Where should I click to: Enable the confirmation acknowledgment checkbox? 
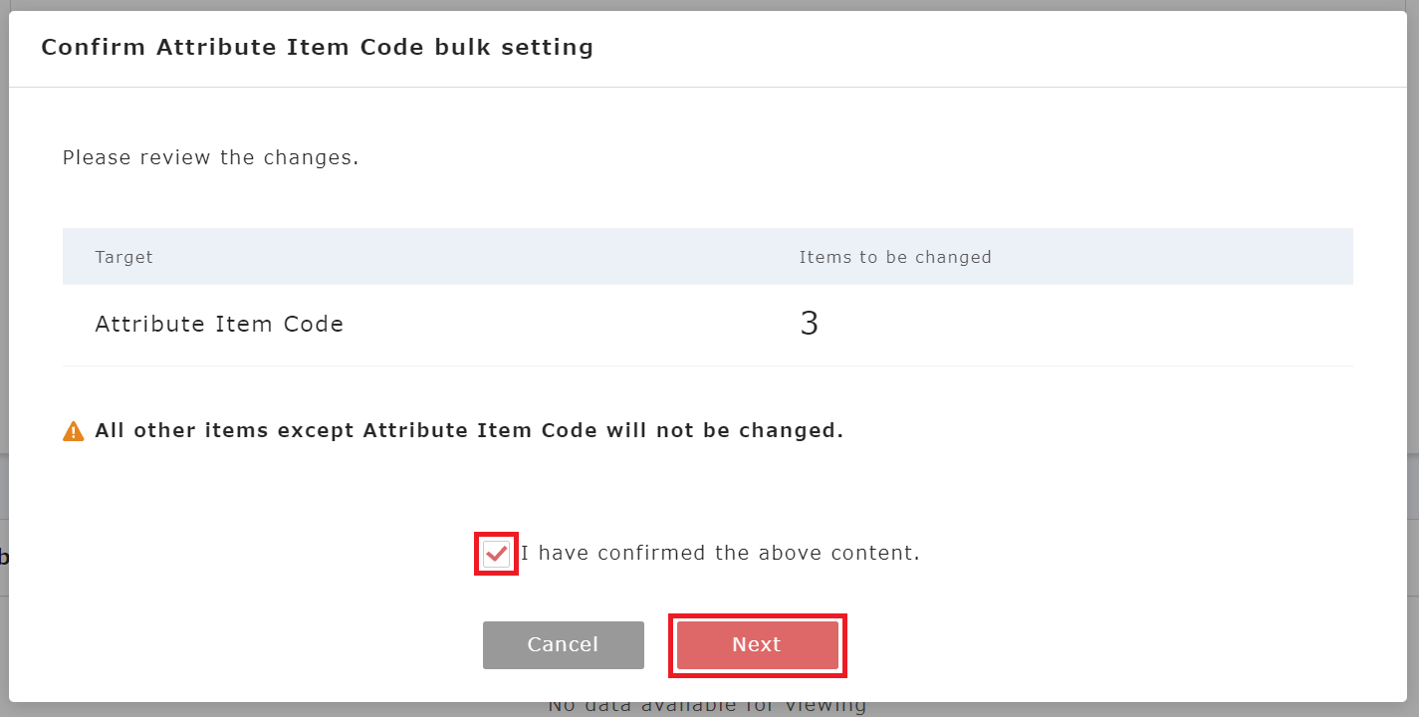495,553
